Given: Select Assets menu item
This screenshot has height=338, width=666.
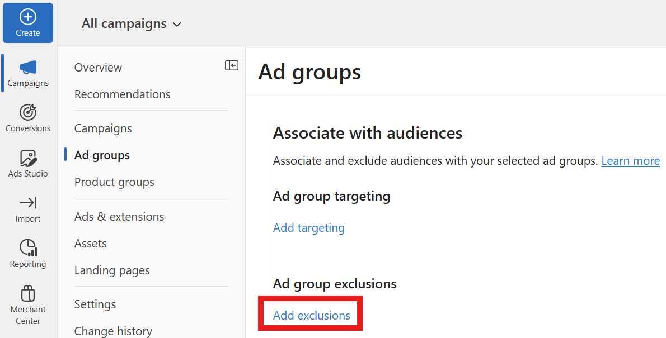Looking at the screenshot, I should point(91,244).
